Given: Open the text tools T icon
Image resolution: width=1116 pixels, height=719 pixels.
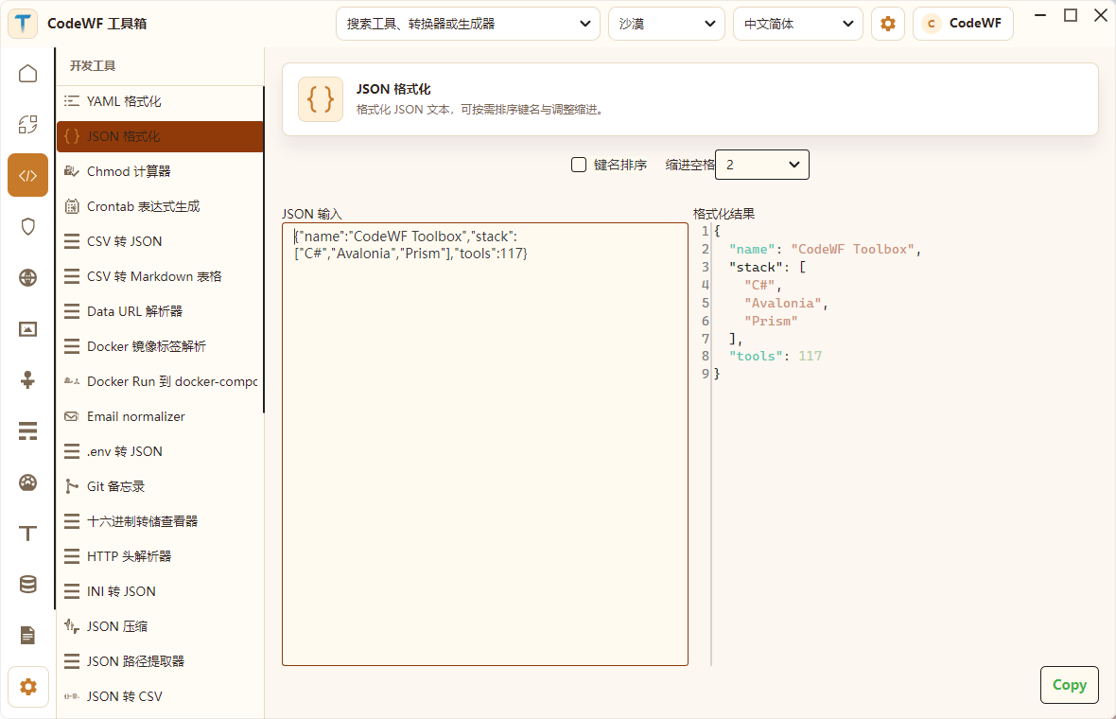Looking at the screenshot, I should (27, 534).
